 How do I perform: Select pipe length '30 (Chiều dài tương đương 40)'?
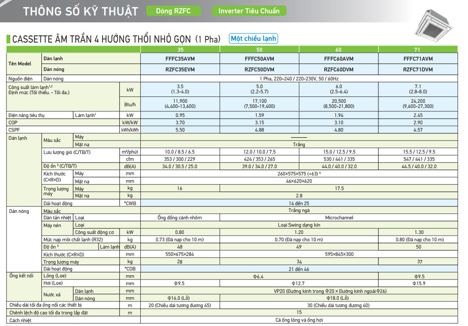[338, 305]
